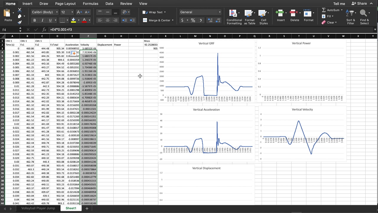Click the fx insert function icon
378x213 pixels.
(x=44, y=30)
